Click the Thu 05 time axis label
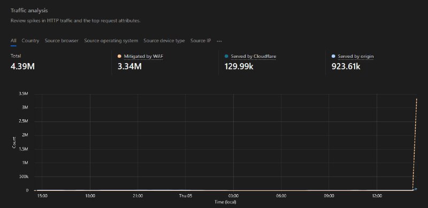Screen dimensions: 428x208 coord(186,196)
